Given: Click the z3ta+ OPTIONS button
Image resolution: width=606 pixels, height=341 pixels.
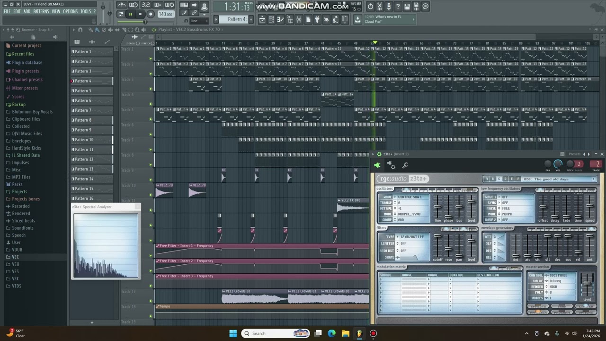Looking at the screenshot, I should pyautogui.click(x=586, y=312).
